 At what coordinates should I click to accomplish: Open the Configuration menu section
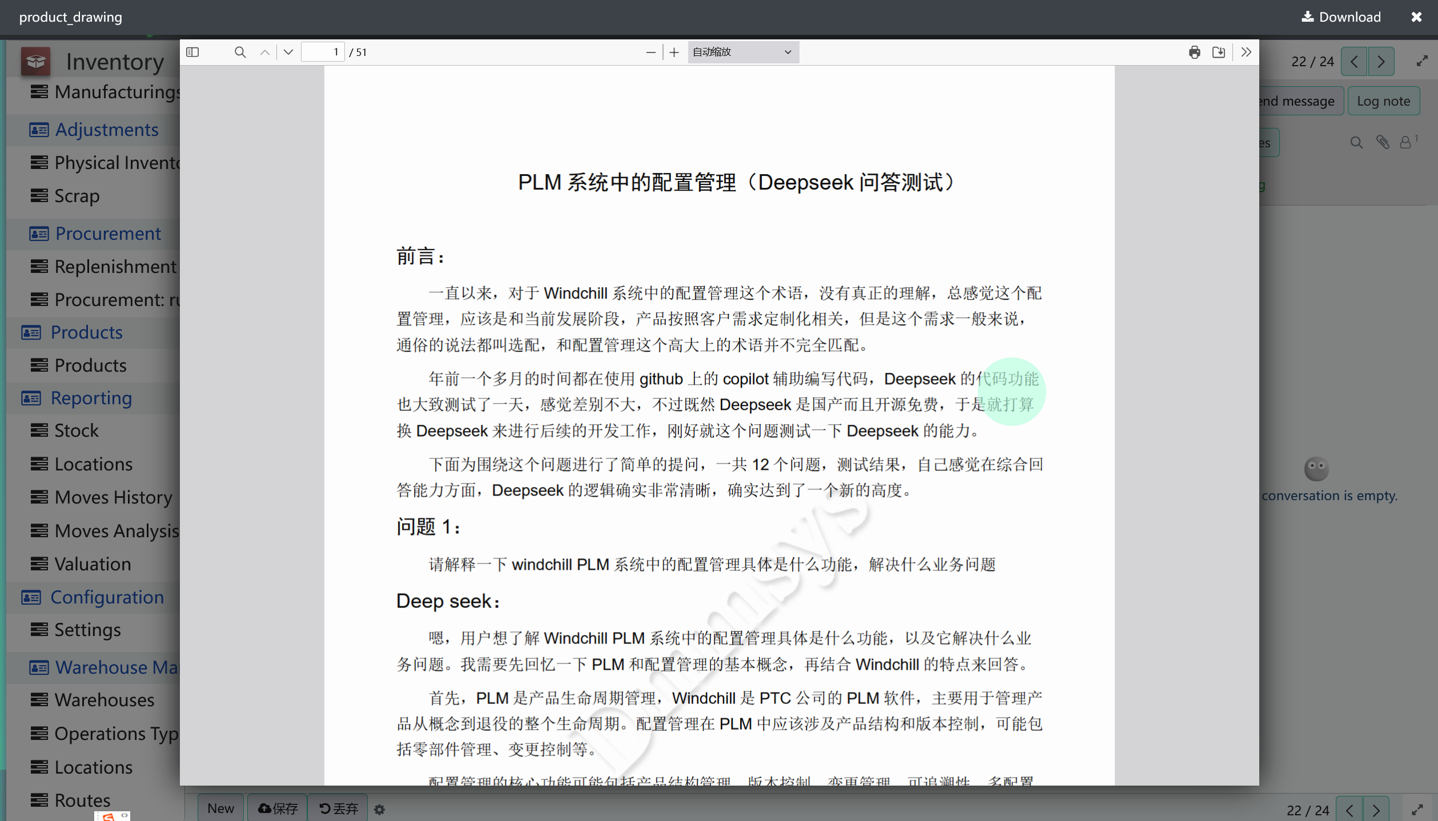pos(107,597)
